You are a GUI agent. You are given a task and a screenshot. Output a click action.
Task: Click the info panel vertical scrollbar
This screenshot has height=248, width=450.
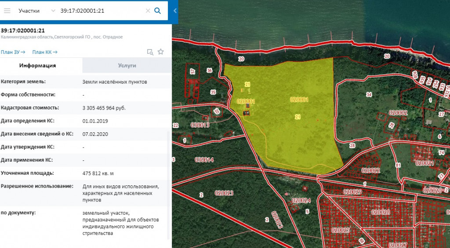169,184
